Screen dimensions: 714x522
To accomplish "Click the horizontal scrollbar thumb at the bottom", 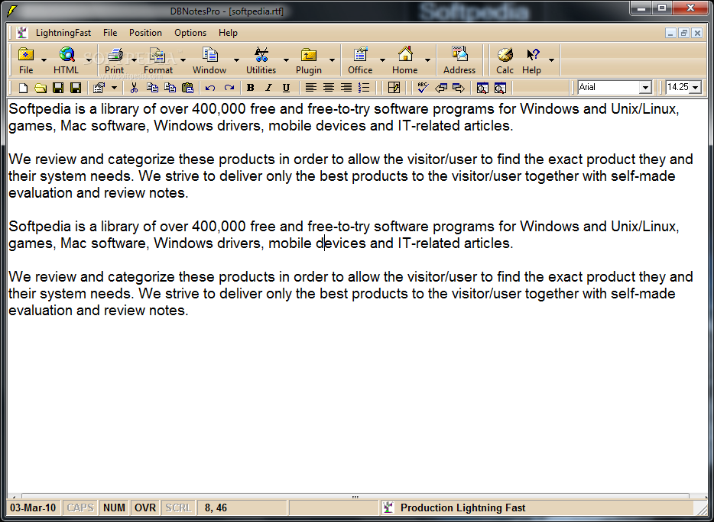I will click(355, 497).
